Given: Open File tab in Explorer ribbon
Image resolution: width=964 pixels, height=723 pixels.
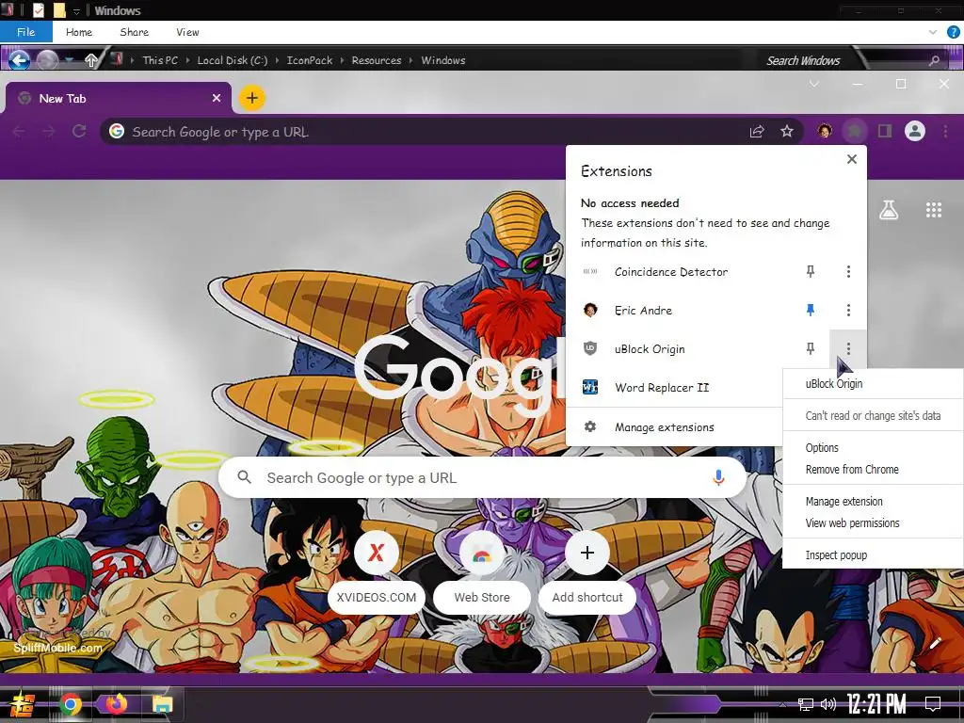Looking at the screenshot, I should click(25, 32).
